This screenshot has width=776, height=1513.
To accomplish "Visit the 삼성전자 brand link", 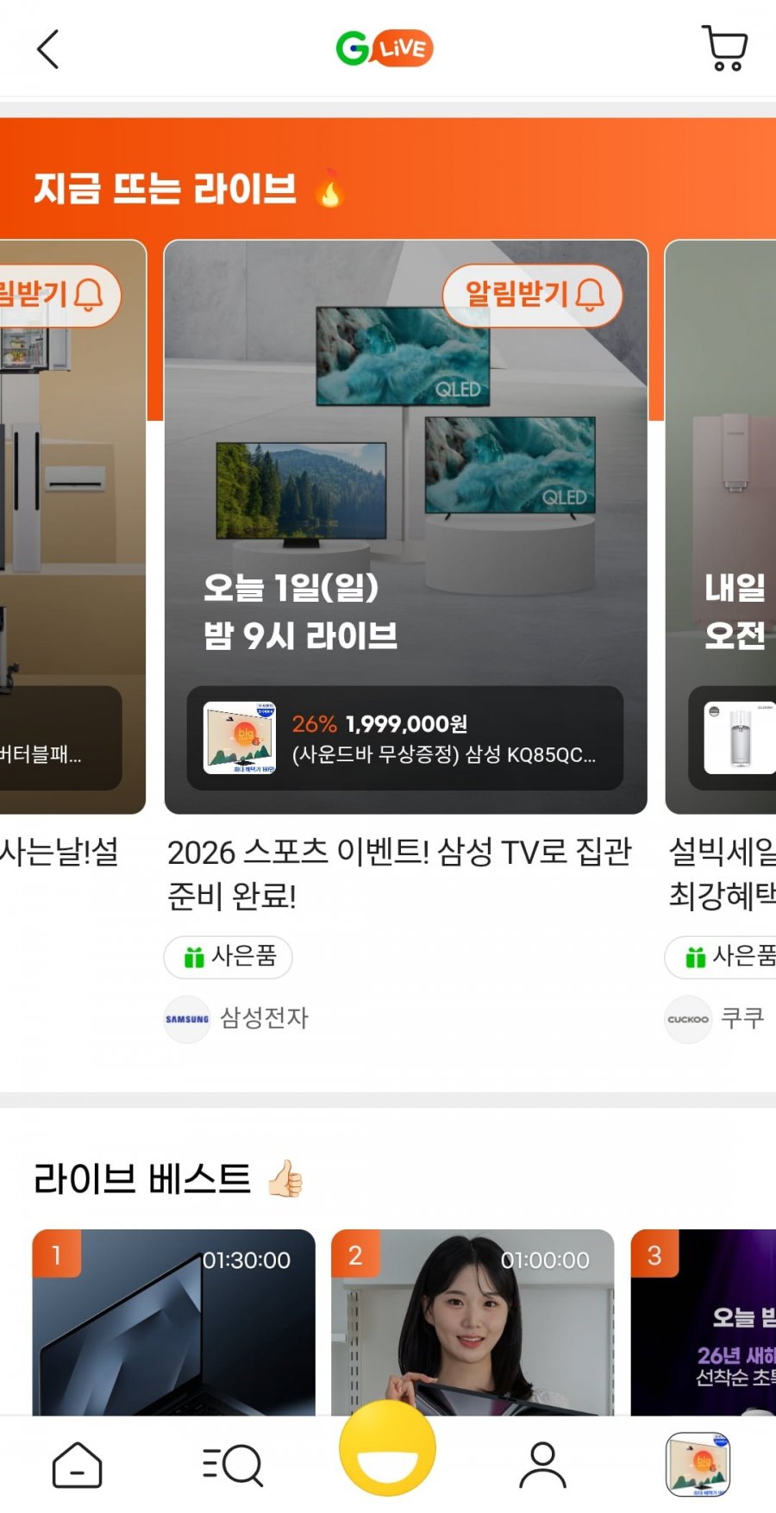I will tap(237, 1018).
